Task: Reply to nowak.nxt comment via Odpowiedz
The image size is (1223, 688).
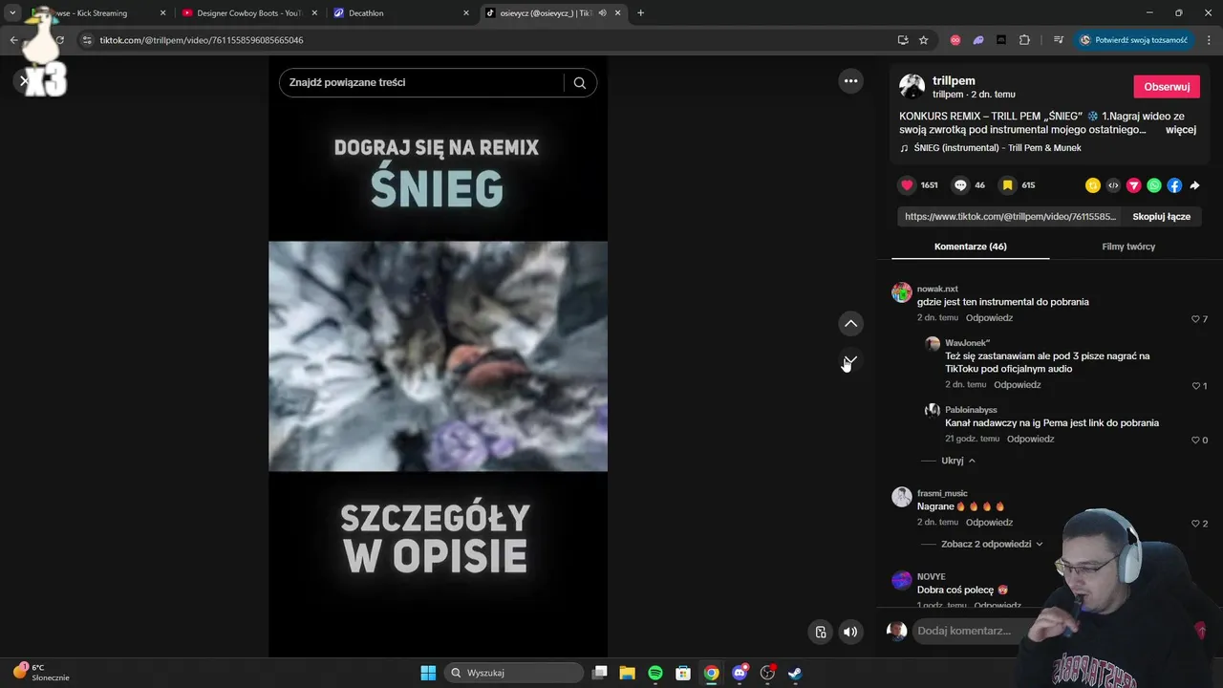Action: 989,318
